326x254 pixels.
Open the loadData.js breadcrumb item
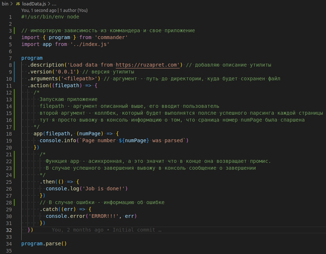click(x=34, y=4)
